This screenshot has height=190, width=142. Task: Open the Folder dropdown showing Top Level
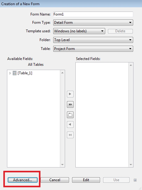(93, 40)
